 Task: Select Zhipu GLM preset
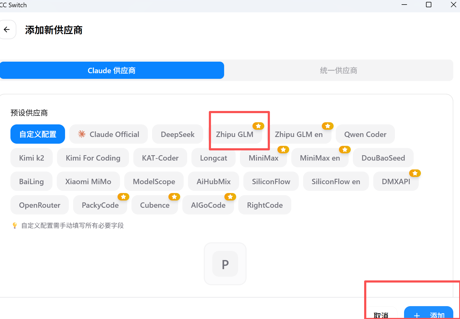coord(235,134)
